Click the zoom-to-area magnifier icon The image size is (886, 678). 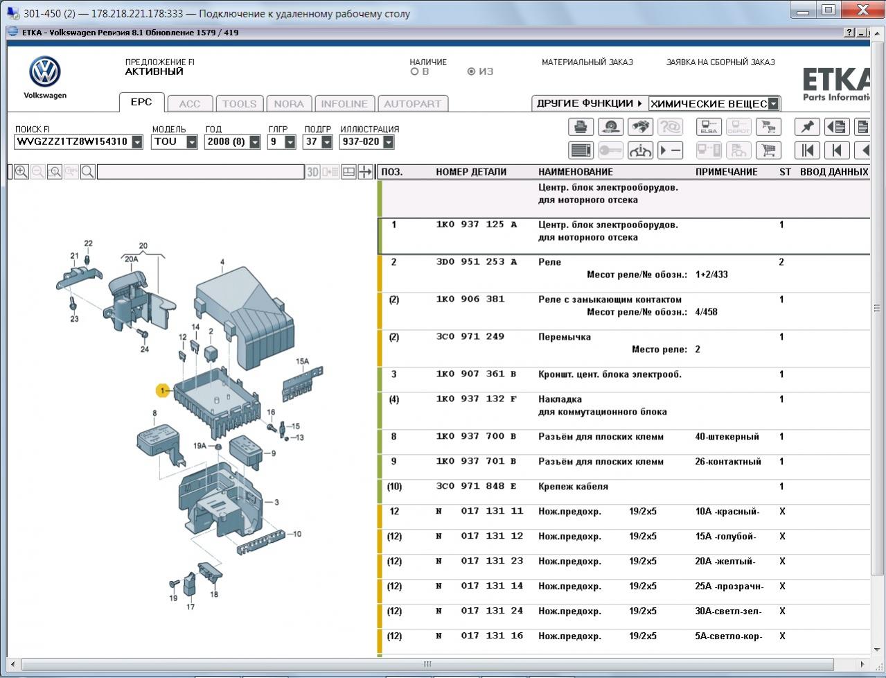[55, 172]
